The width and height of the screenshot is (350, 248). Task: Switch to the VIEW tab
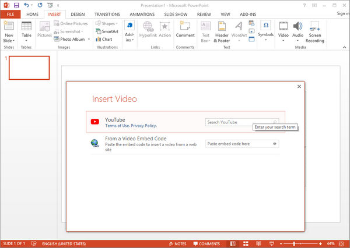(225, 14)
